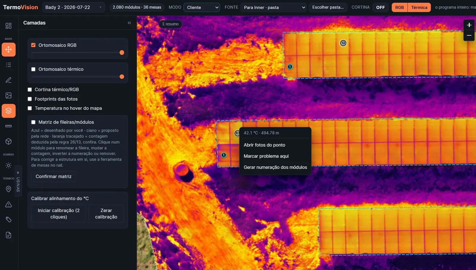Select the pencil draw tool
This screenshot has height=270, width=476.
coord(8,80)
